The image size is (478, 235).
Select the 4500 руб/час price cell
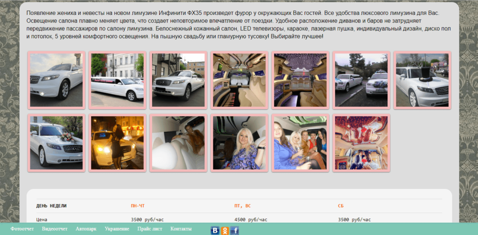click(251, 220)
